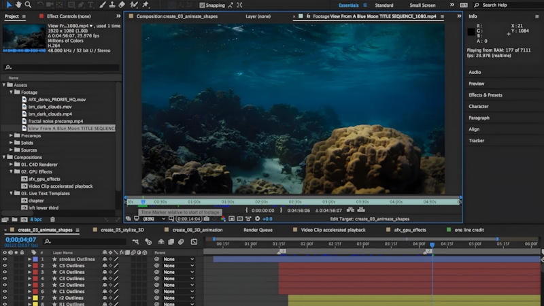Hide the r2 Outlines layer
544x306 pixels.
(5, 298)
